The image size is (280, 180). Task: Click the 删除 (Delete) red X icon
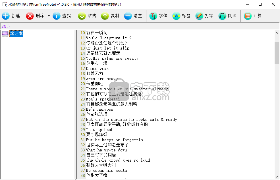[30, 16]
